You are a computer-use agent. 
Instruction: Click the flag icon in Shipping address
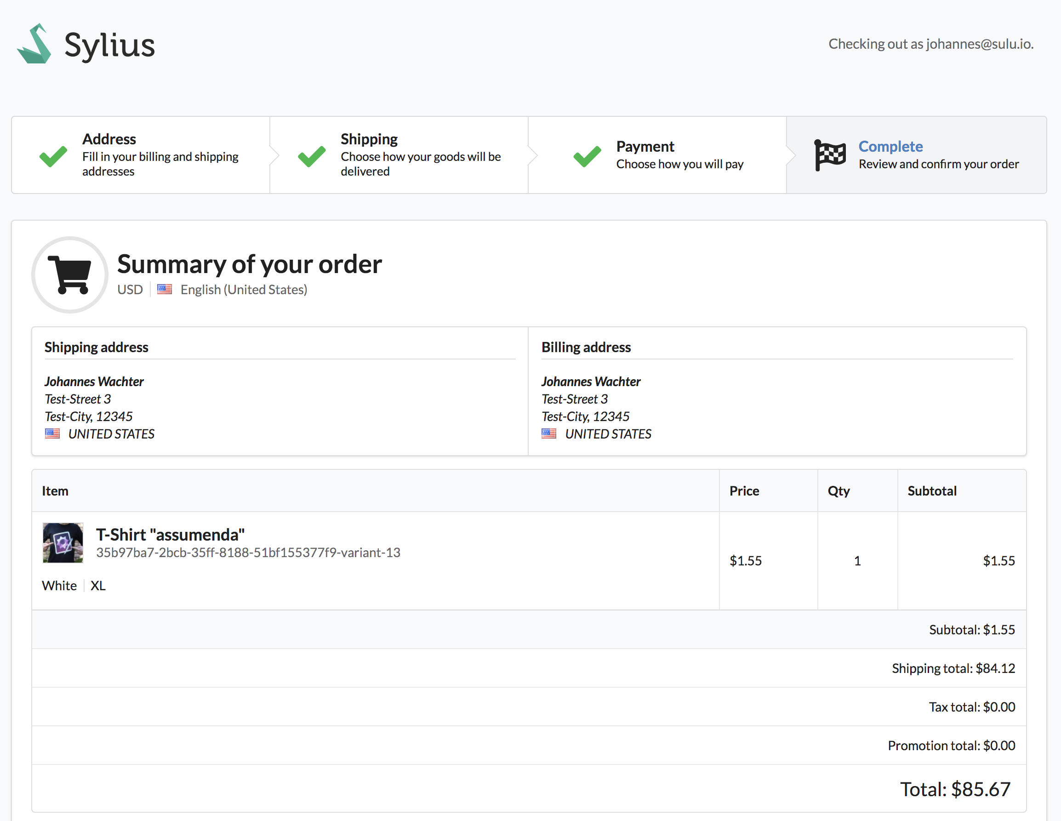52,433
